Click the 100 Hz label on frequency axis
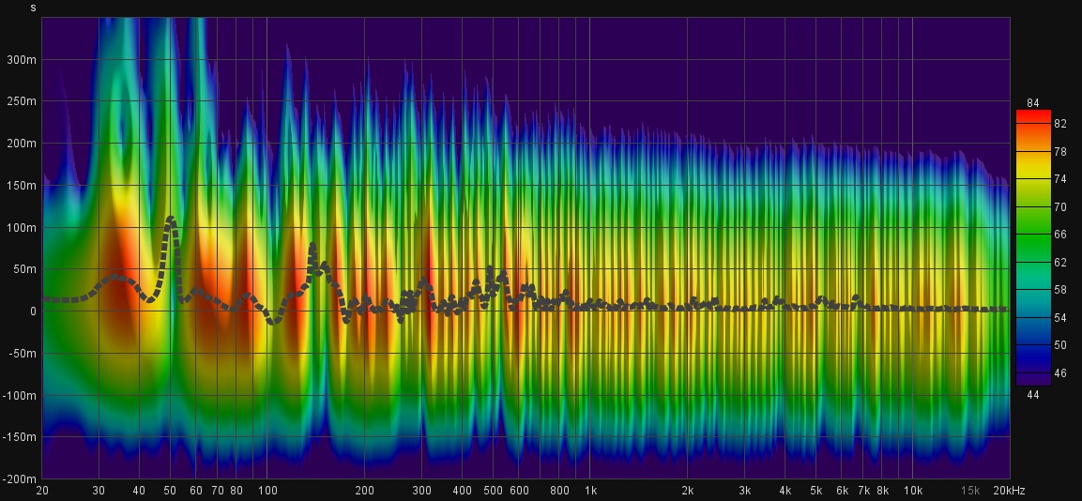 point(267,491)
